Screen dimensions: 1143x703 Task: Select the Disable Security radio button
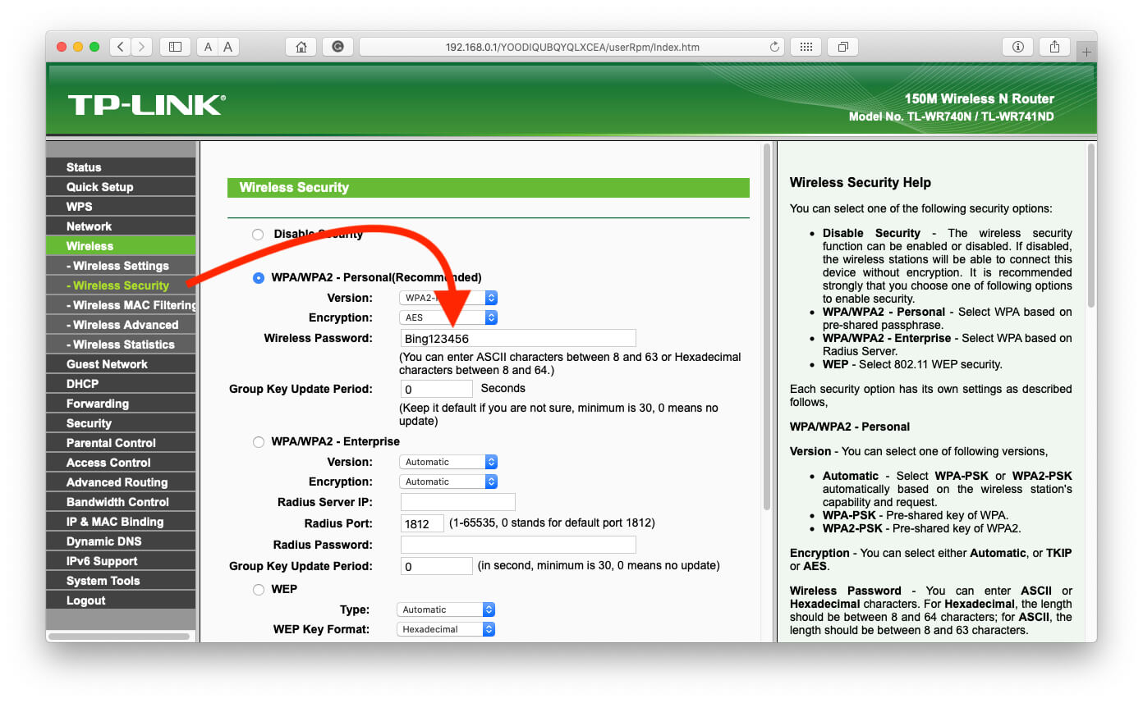tap(258, 234)
